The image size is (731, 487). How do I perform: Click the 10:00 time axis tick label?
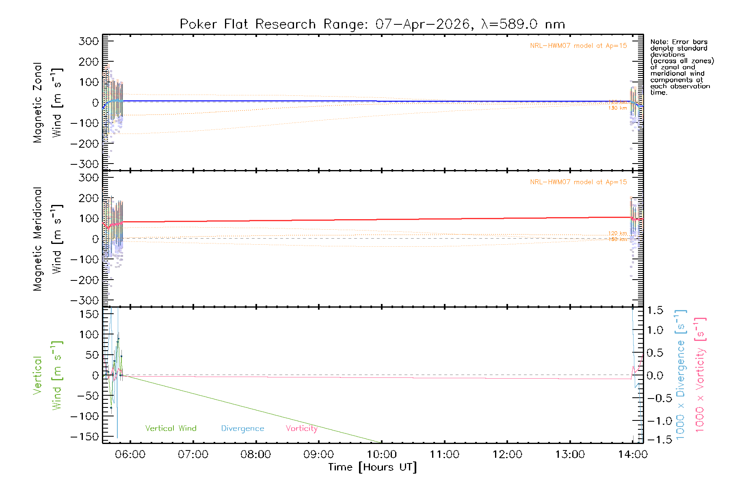[x=382, y=455]
